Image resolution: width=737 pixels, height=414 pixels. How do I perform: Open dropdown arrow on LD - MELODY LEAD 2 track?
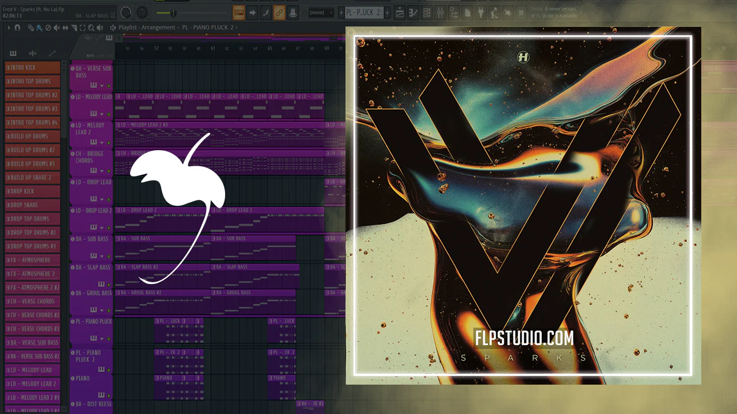(x=102, y=143)
